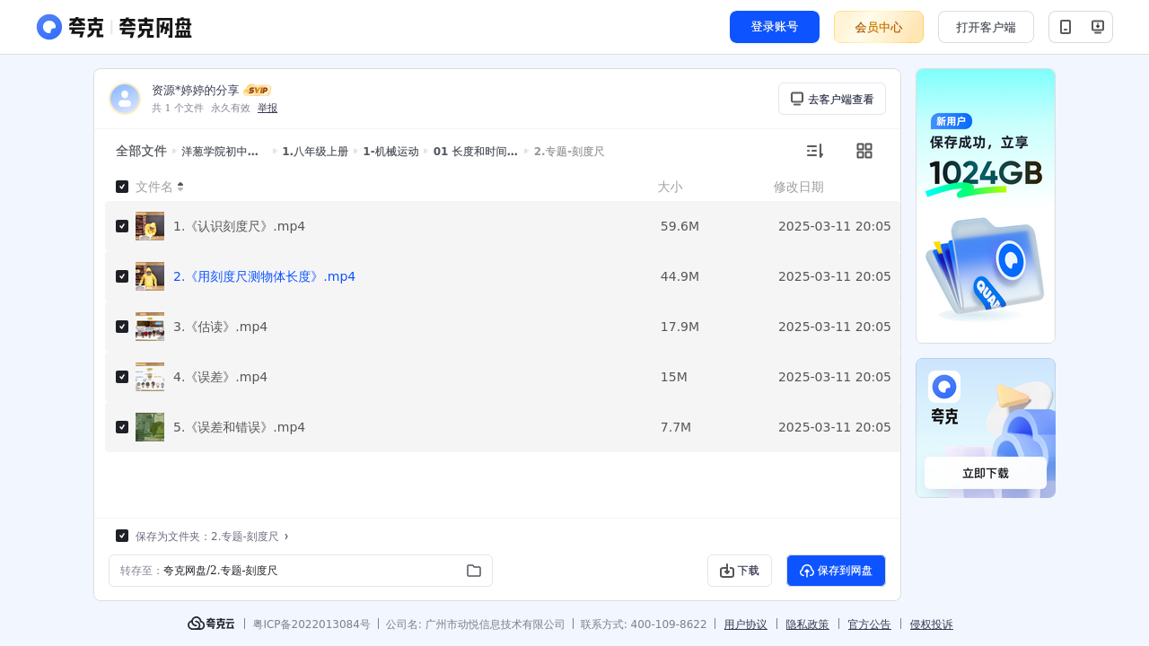The width and height of the screenshot is (1149, 646).
Task: Click the 1024GB new user promotion banner
Action: click(986, 205)
